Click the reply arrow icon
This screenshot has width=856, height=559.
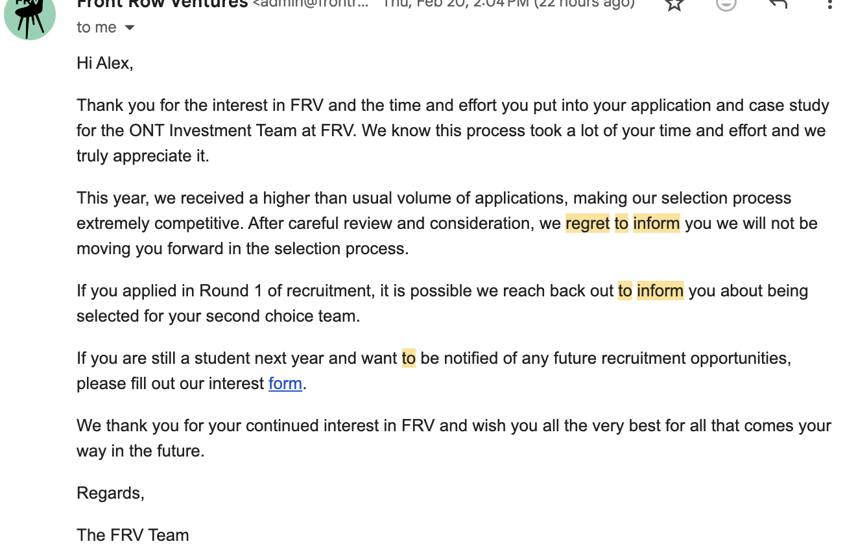click(x=778, y=4)
